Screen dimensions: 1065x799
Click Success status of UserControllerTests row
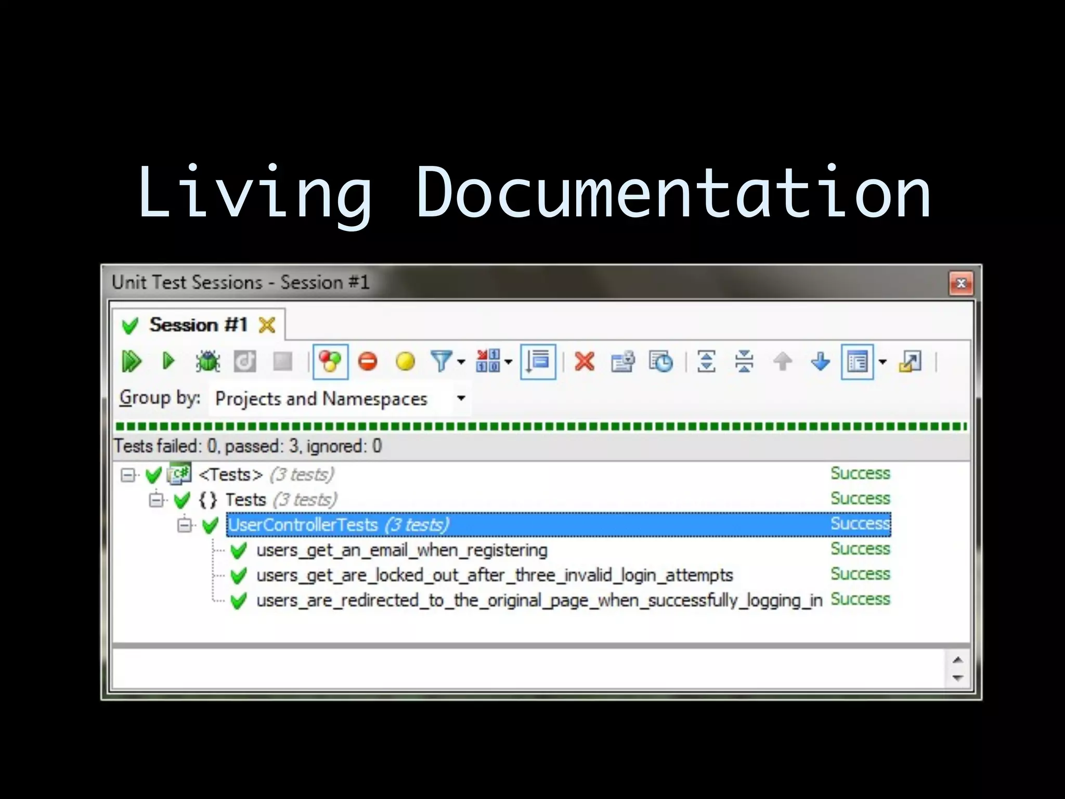[x=861, y=523]
